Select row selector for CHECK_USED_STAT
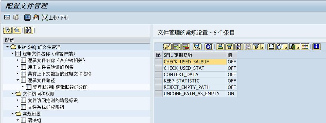 pos(158,68)
